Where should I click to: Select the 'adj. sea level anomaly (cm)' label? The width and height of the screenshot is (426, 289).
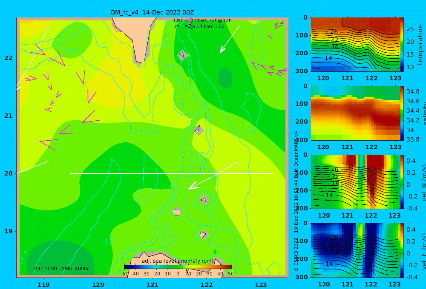click(178, 261)
